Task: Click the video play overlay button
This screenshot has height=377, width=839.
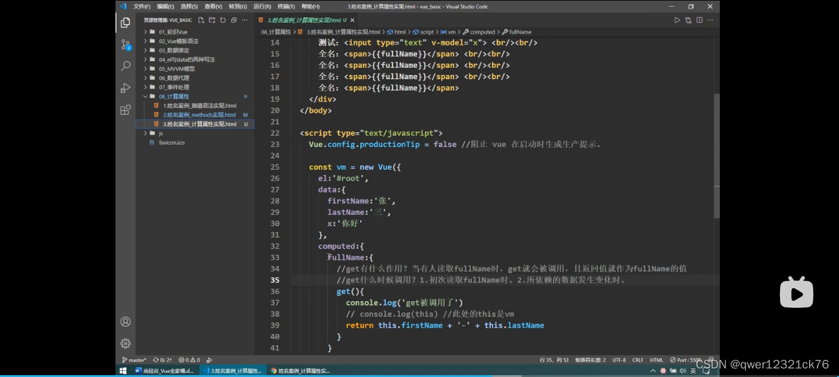Action: point(797,292)
